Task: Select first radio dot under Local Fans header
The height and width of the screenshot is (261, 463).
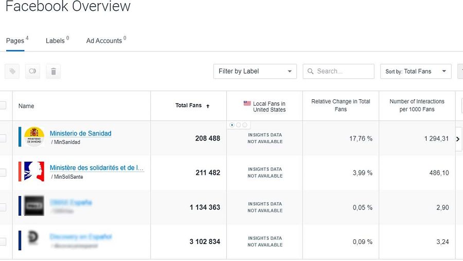Action: pyautogui.click(x=232, y=125)
